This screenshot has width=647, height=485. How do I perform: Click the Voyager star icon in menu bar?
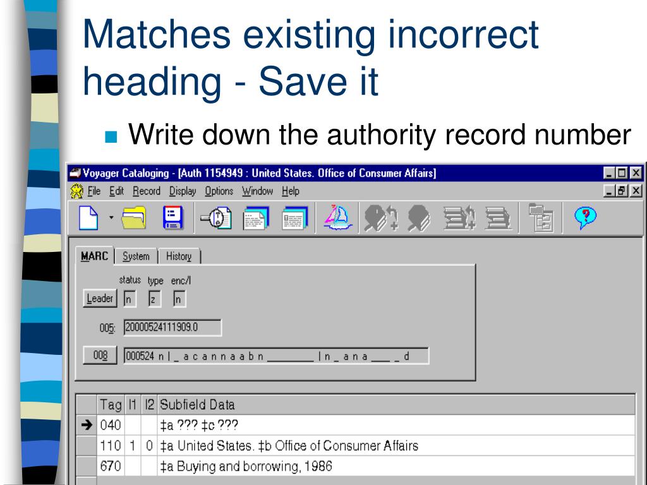(x=76, y=191)
